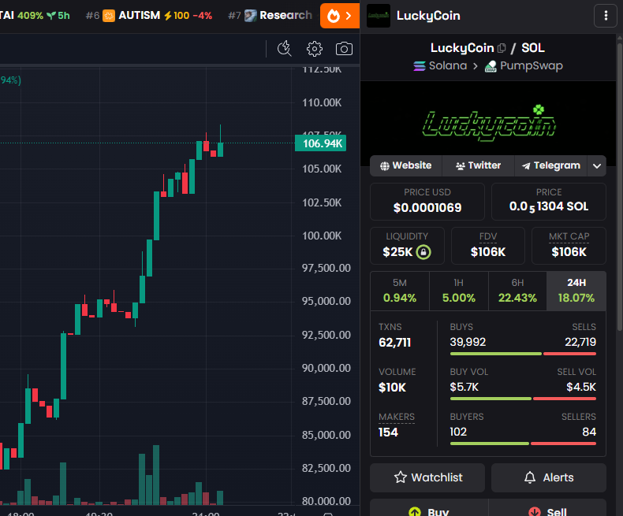
Task: Click the BUYERS count 102
Action: (x=458, y=432)
